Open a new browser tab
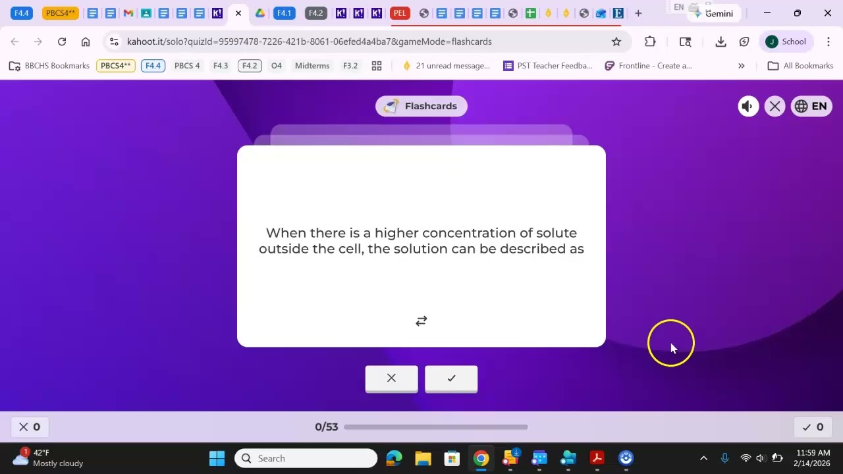 tap(638, 13)
